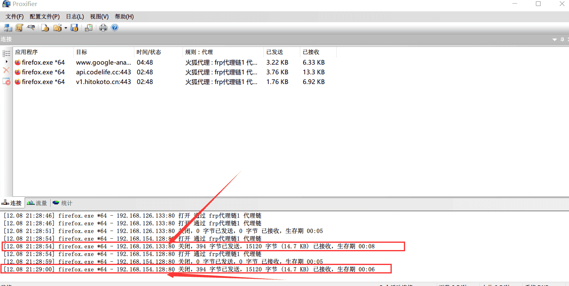This screenshot has width=569, height=286.
Task: Open the 日志(L) menu
Action: click(75, 17)
